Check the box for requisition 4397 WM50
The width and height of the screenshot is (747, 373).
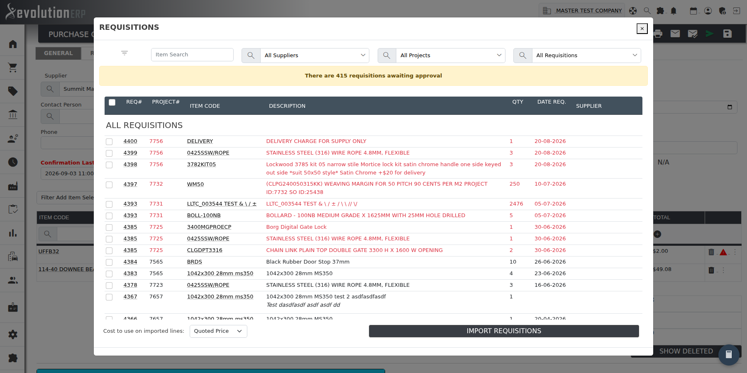109,185
